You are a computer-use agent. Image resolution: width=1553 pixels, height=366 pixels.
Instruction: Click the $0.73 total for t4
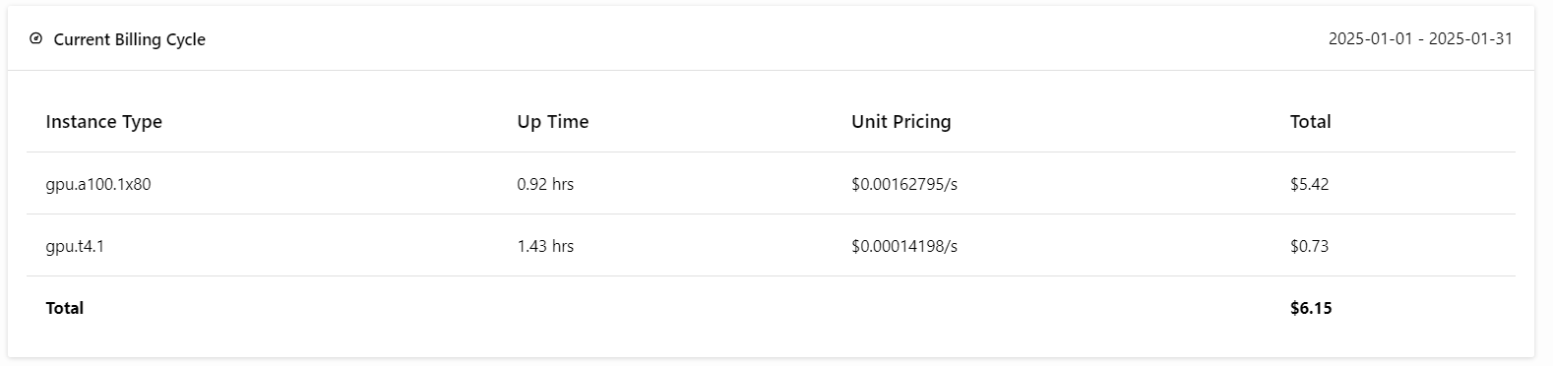tap(1310, 246)
